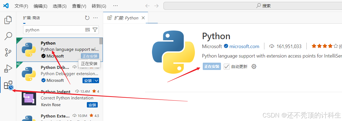Screen dimensions: 342x121
Task: Open the 文件(F) menu
Action: 21,6
